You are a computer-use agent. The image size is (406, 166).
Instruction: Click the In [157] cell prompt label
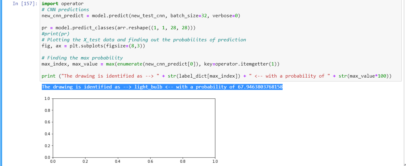25,4
